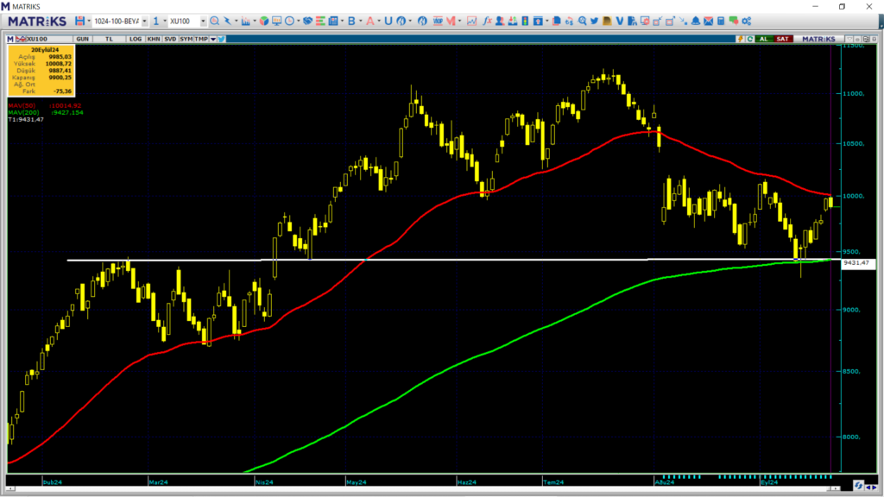Toggle LOG scale on chart
Screen dimensions: 884x497
coord(136,39)
